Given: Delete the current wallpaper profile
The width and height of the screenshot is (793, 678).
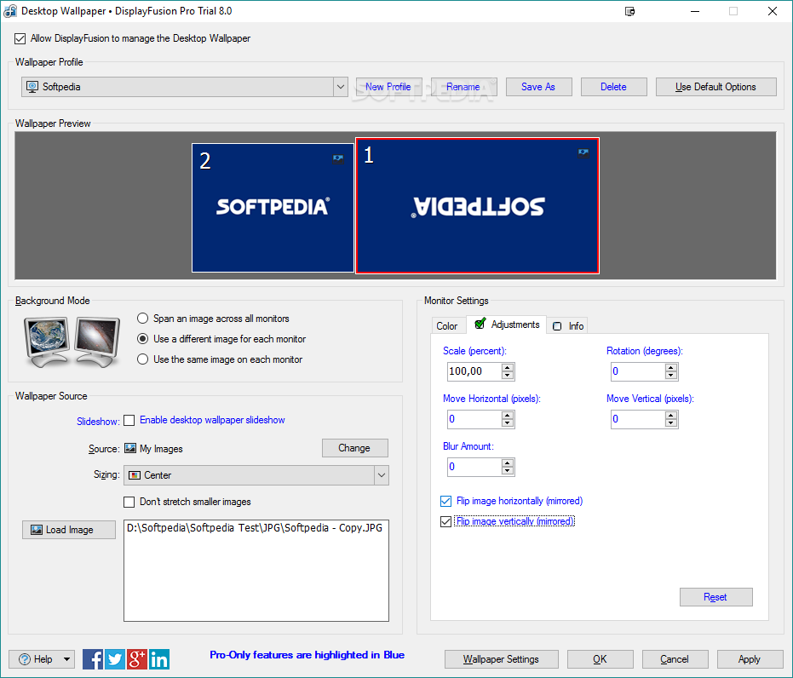Looking at the screenshot, I should [x=613, y=87].
